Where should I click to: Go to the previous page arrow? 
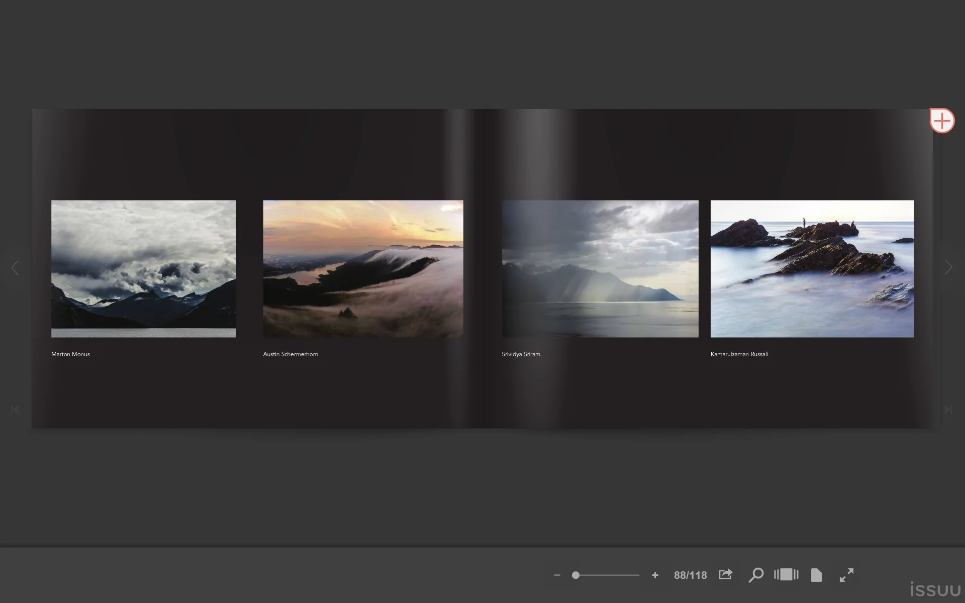15,267
